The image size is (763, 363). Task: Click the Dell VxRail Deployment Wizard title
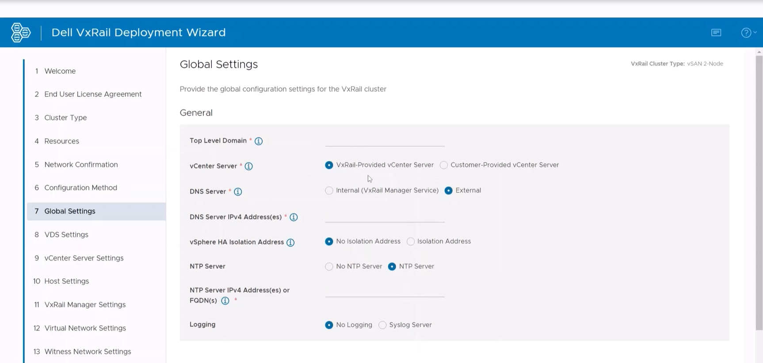point(138,33)
